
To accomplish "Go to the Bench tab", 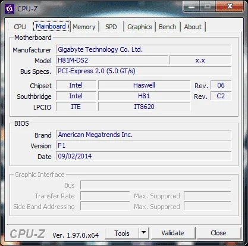I will [168, 27].
